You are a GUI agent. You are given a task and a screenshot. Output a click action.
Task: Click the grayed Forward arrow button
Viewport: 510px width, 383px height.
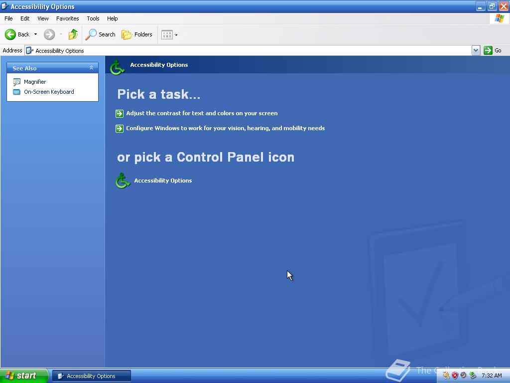click(x=49, y=34)
